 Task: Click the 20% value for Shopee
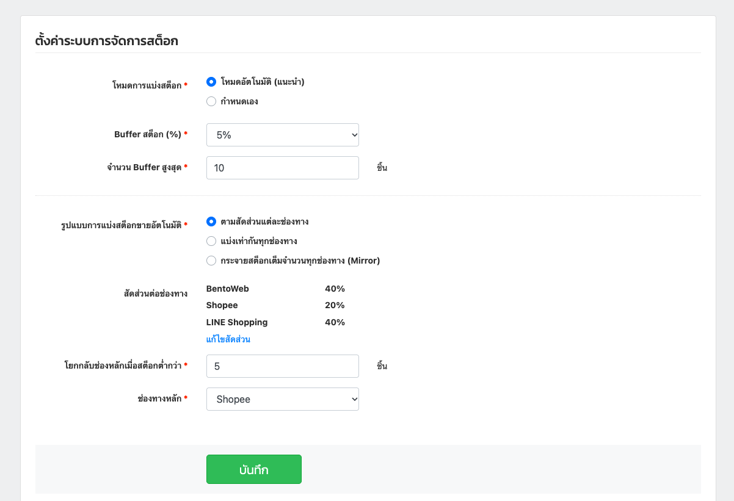point(335,305)
